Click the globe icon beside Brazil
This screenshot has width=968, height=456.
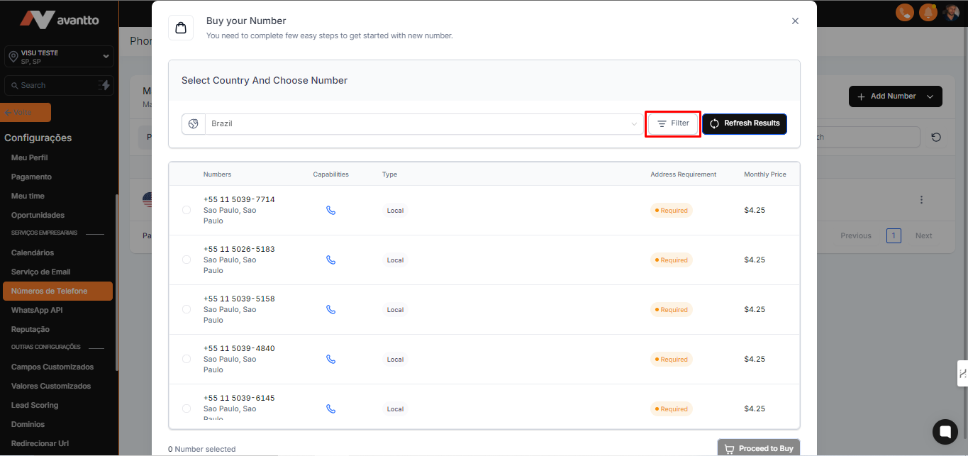pos(194,124)
